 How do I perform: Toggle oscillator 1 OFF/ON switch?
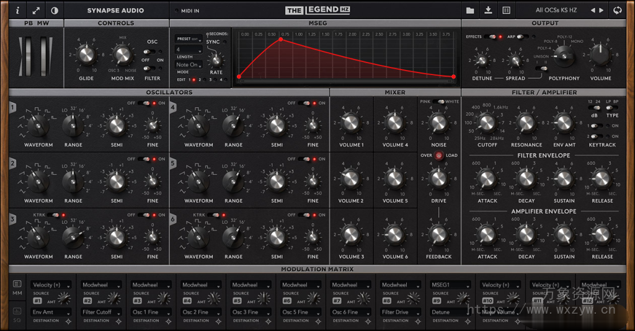point(145,103)
